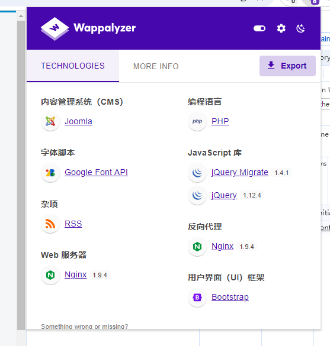330x346 pixels.
Task: Click the Wappalyzer logo icon
Action: 55,29
